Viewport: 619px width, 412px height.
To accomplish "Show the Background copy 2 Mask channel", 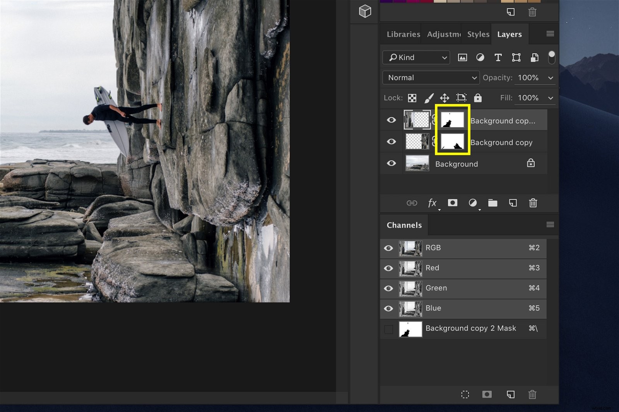I will (x=388, y=329).
